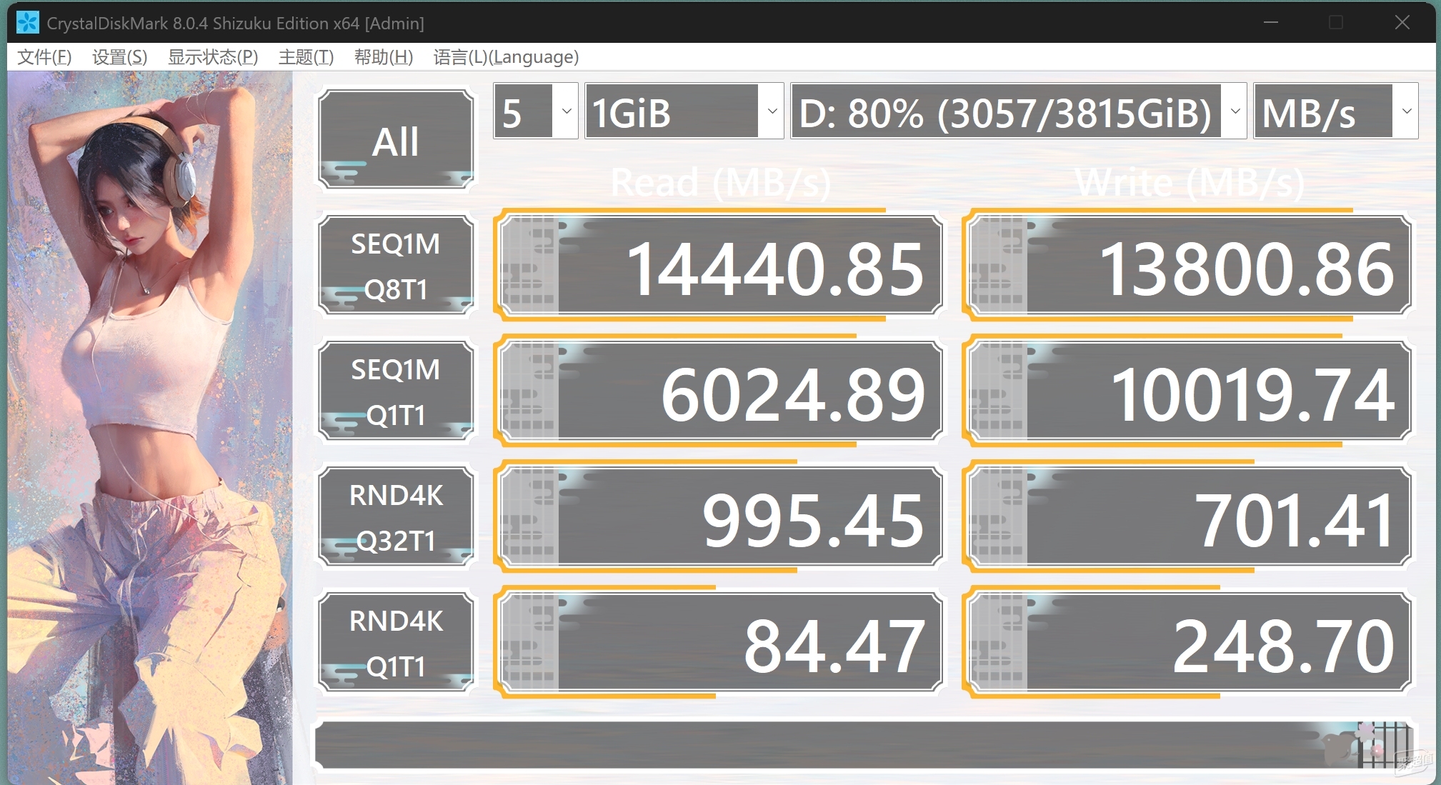Open the 主题(T) menu

click(306, 57)
